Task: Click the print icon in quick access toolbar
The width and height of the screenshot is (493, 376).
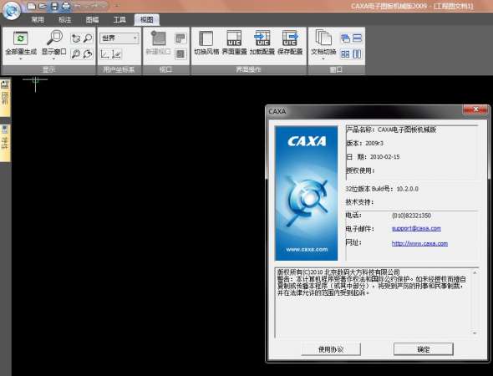Action: click(66, 6)
